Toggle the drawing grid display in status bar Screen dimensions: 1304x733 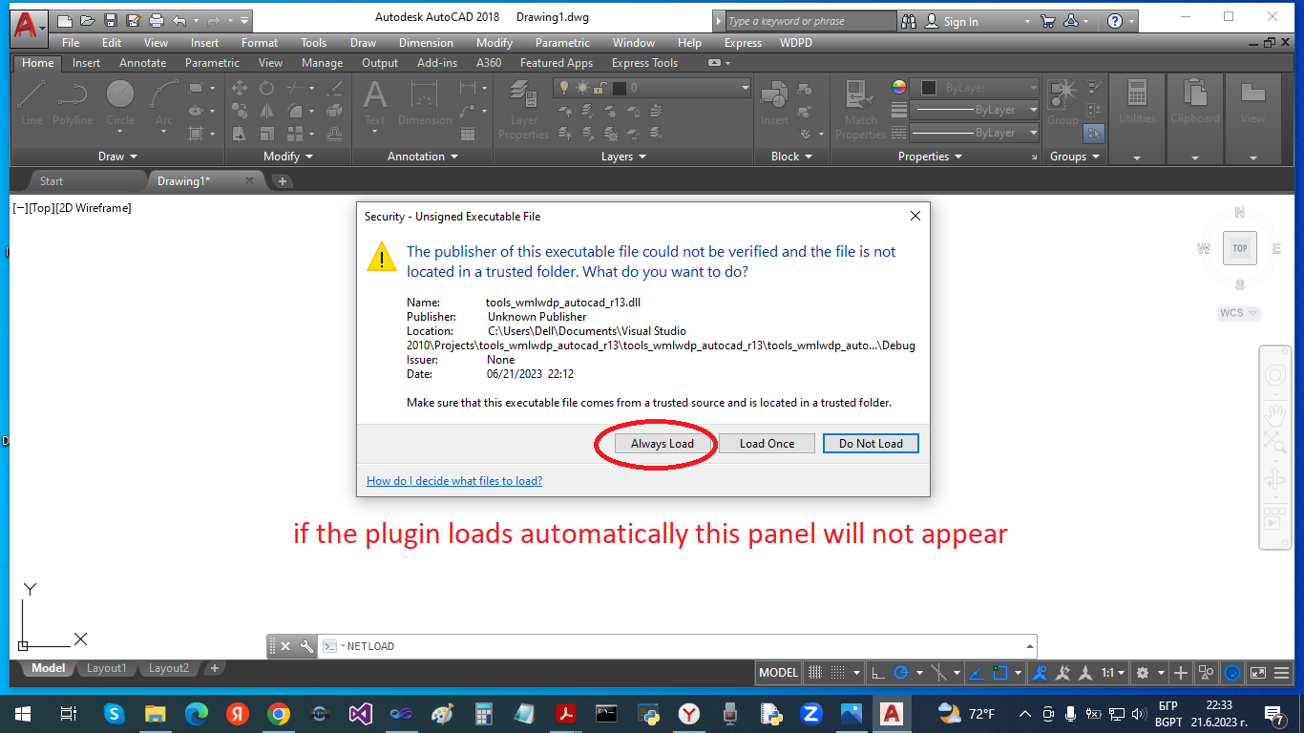tap(814, 673)
